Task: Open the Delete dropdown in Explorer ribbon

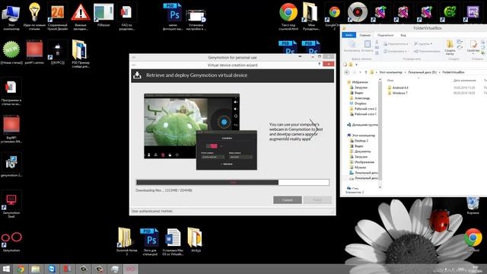Action: 424,44
